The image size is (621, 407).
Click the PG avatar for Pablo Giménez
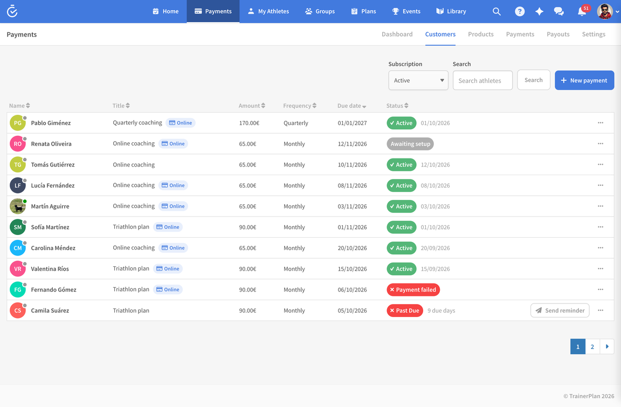[18, 123]
